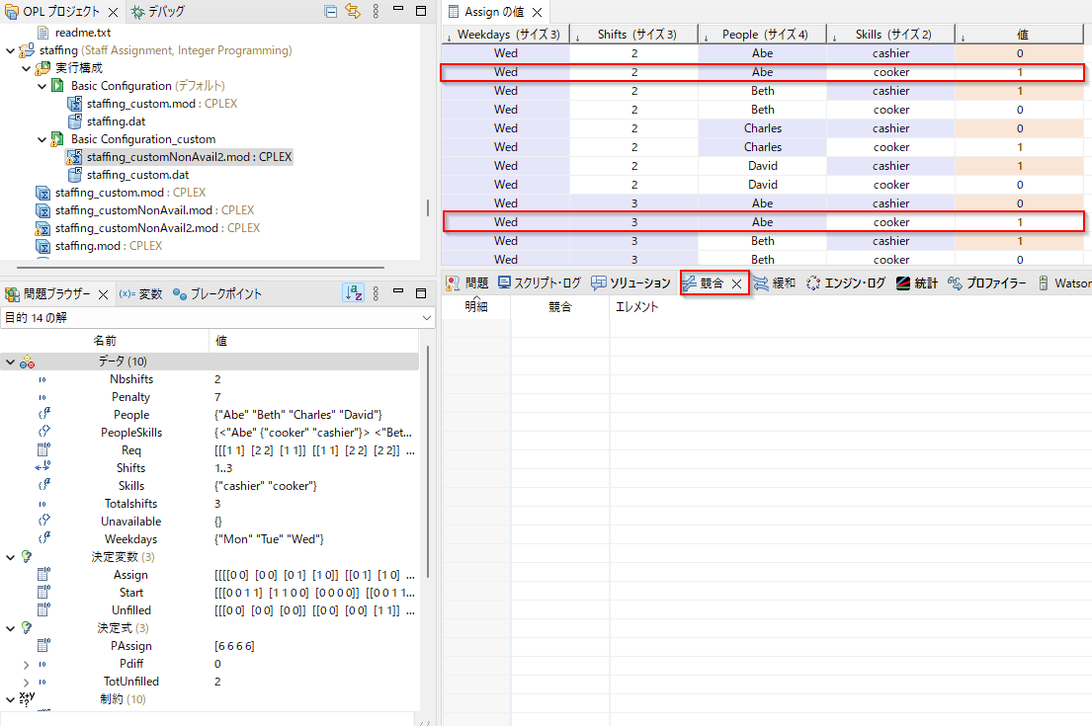Open OPL projects view menu

(x=377, y=11)
